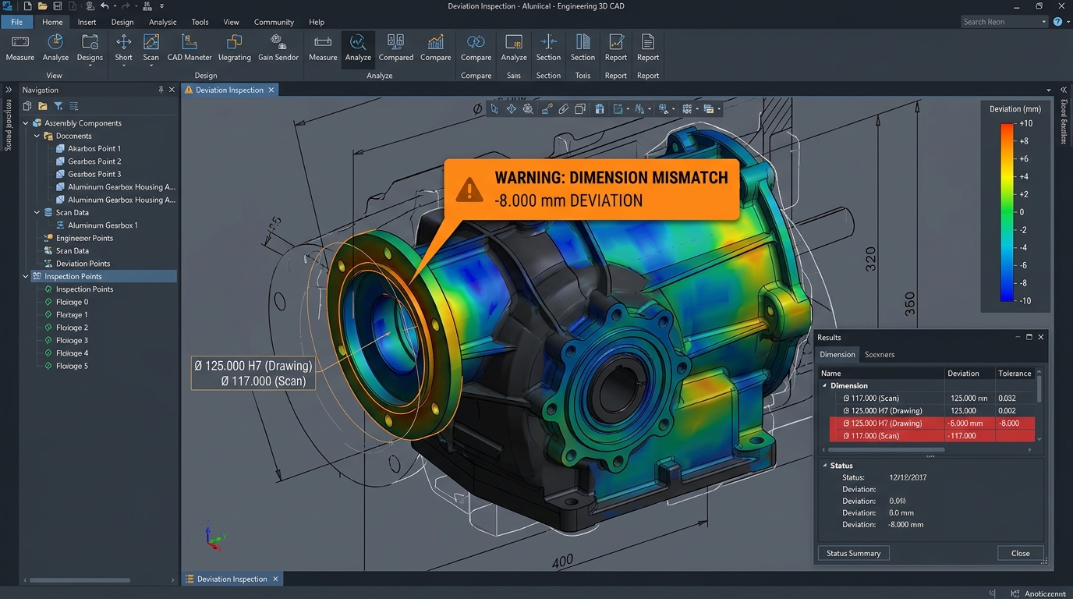Open the Community ribbon tab

tap(274, 22)
